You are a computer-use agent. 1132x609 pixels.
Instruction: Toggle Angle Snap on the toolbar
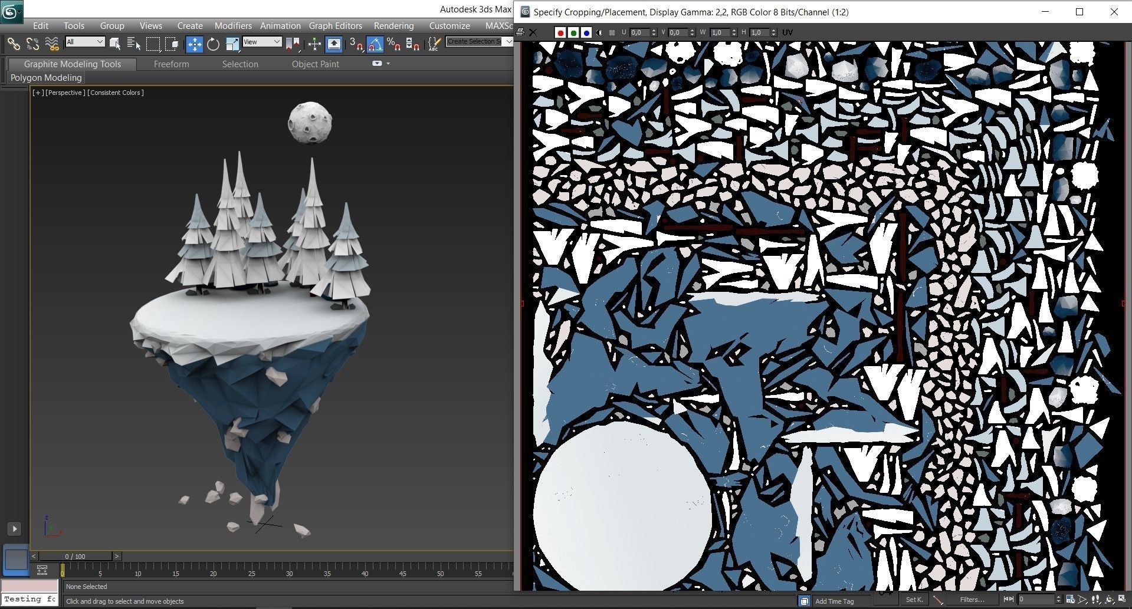[375, 44]
